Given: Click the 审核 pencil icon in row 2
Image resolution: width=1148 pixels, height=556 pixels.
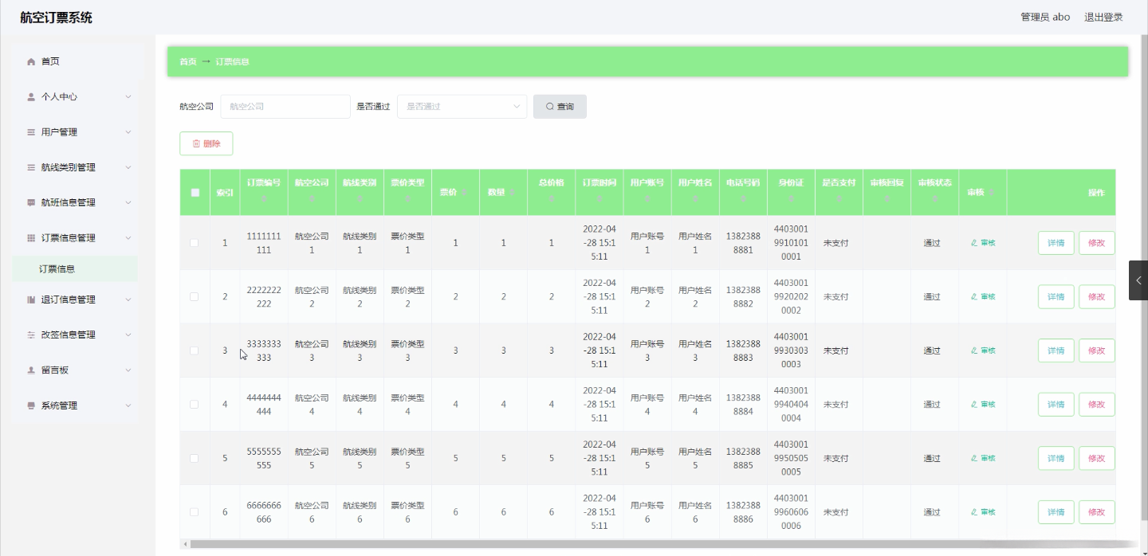Looking at the screenshot, I should click(974, 296).
